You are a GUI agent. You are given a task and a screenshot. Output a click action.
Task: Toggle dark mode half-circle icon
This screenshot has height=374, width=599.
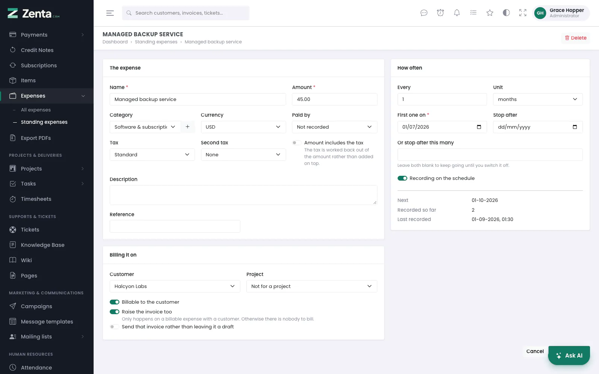506,13
